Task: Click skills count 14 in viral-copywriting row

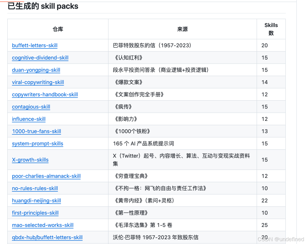Action: pyautogui.click(x=265, y=82)
